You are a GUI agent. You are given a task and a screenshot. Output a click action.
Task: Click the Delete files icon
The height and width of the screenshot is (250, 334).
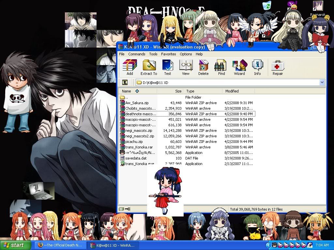coord(203,67)
